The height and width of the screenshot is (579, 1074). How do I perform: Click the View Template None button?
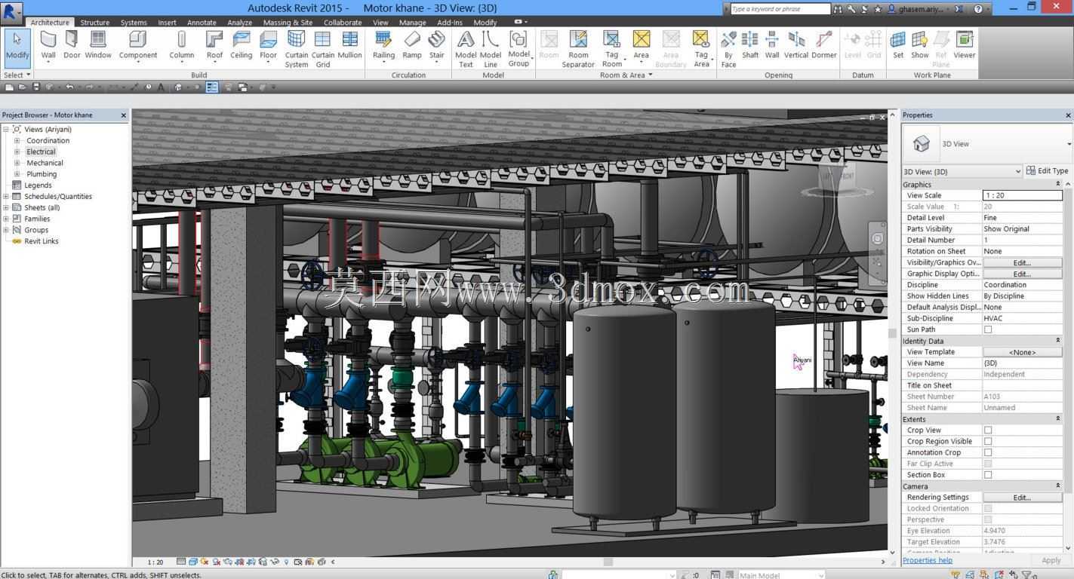[1022, 352]
